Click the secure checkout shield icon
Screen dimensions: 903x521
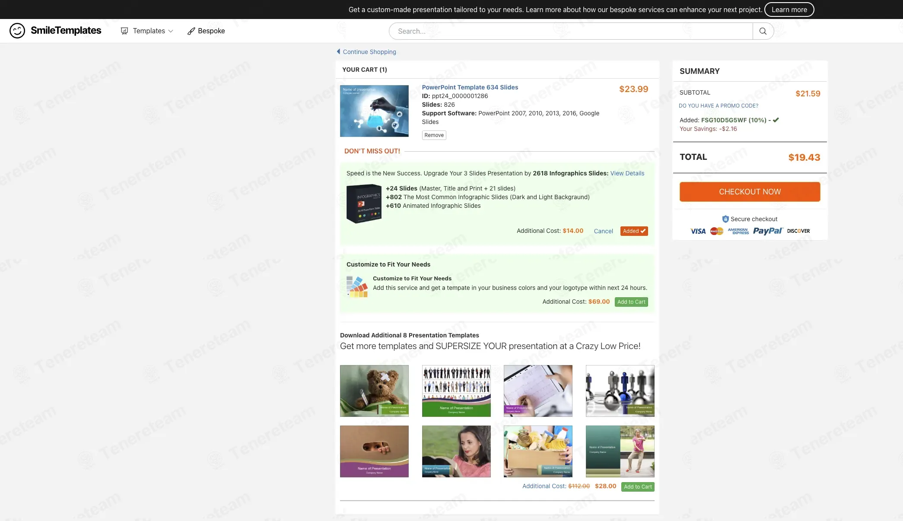click(x=725, y=219)
